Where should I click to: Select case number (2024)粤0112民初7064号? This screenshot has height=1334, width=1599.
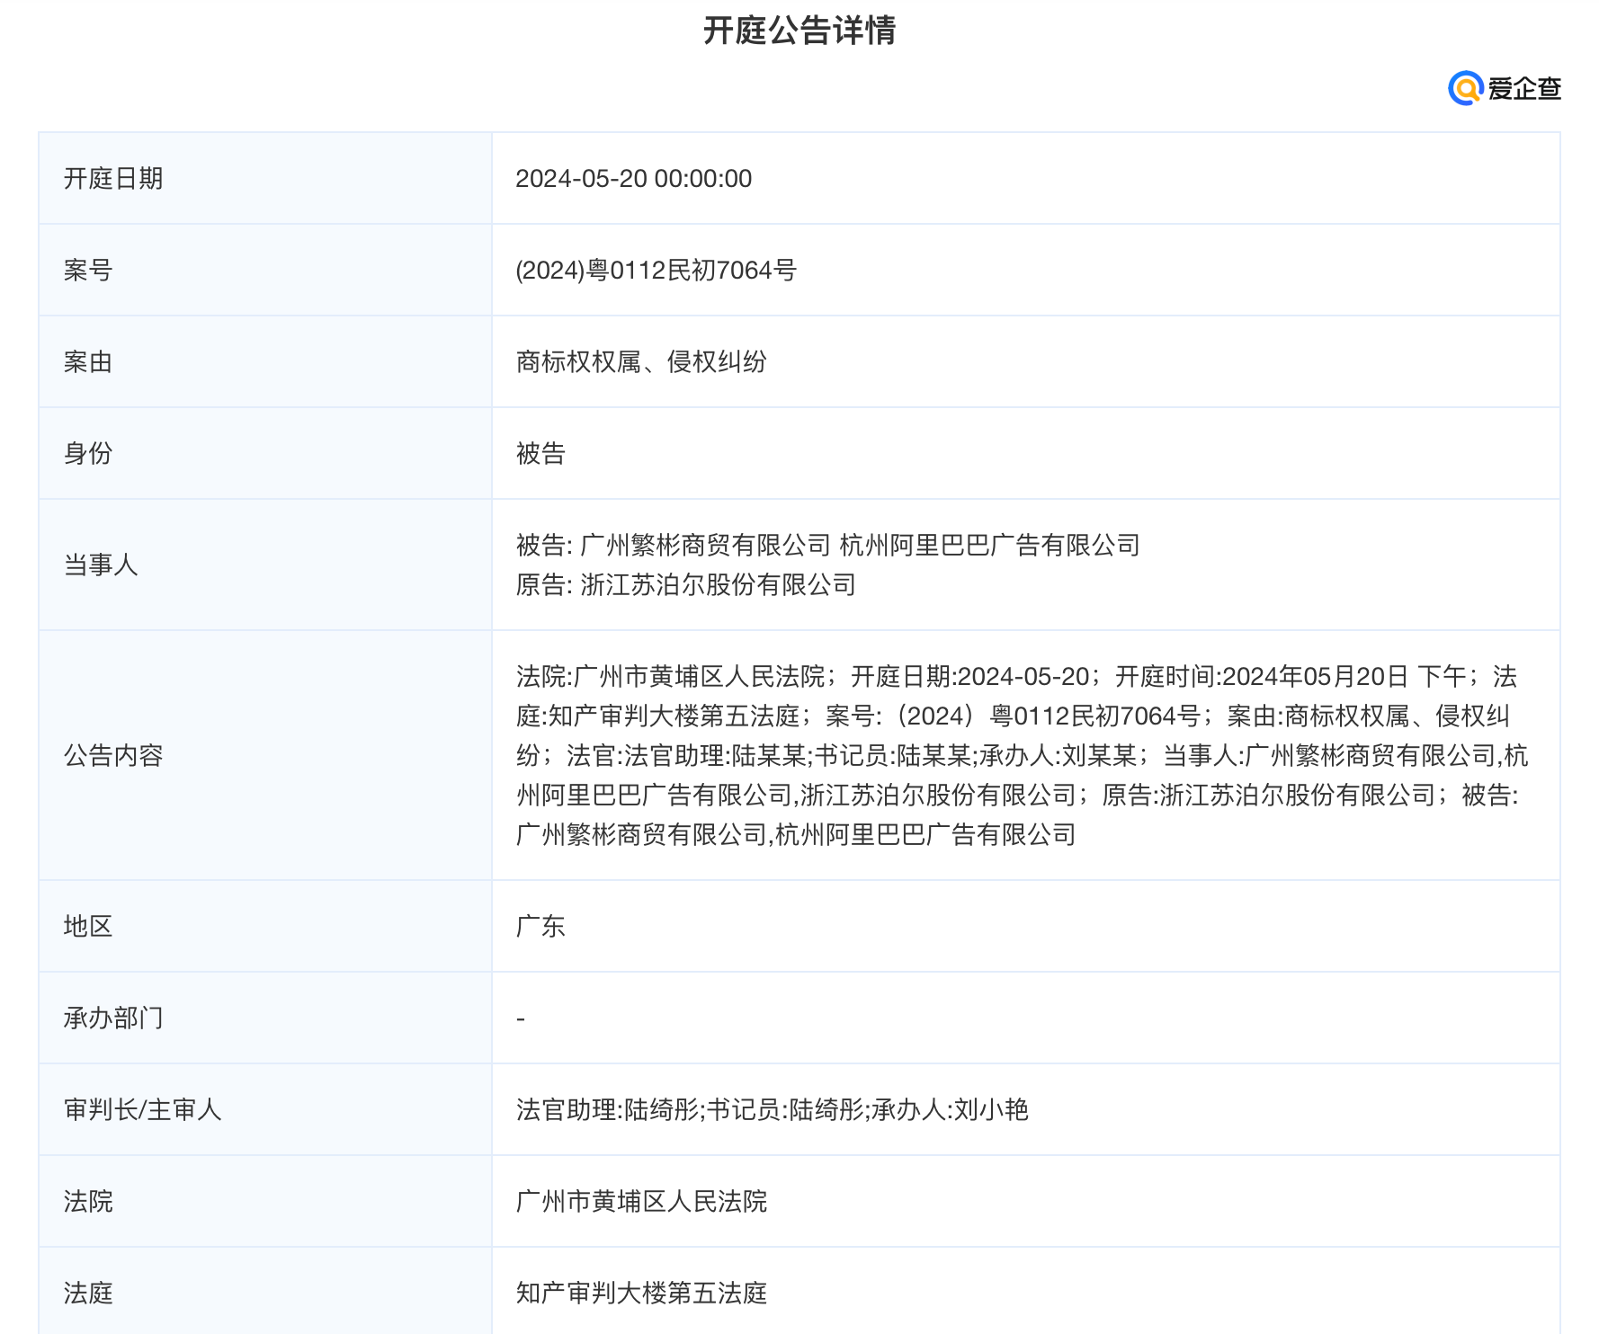(x=657, y=270)
